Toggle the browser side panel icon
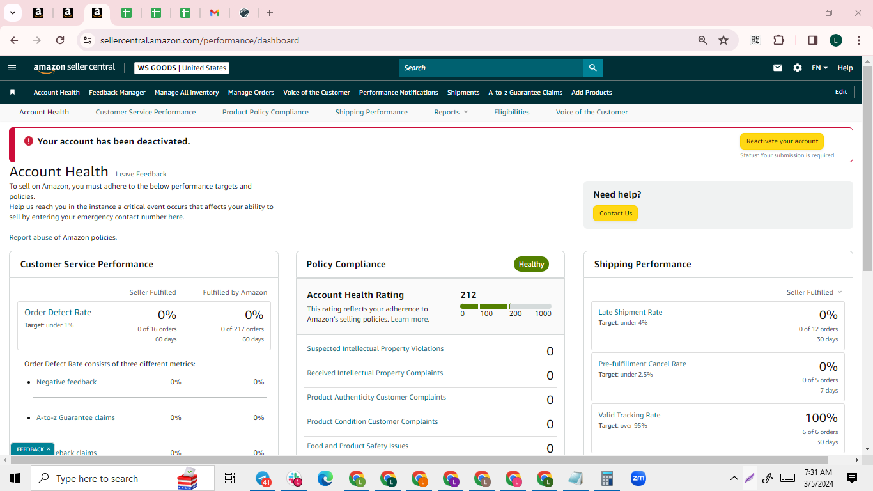Screen dimensions: 873x491 pos(813,40)
